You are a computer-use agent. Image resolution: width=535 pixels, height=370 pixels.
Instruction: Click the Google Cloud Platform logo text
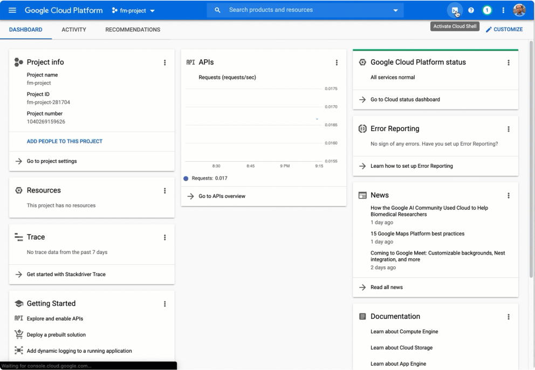(x=64, y=10)
